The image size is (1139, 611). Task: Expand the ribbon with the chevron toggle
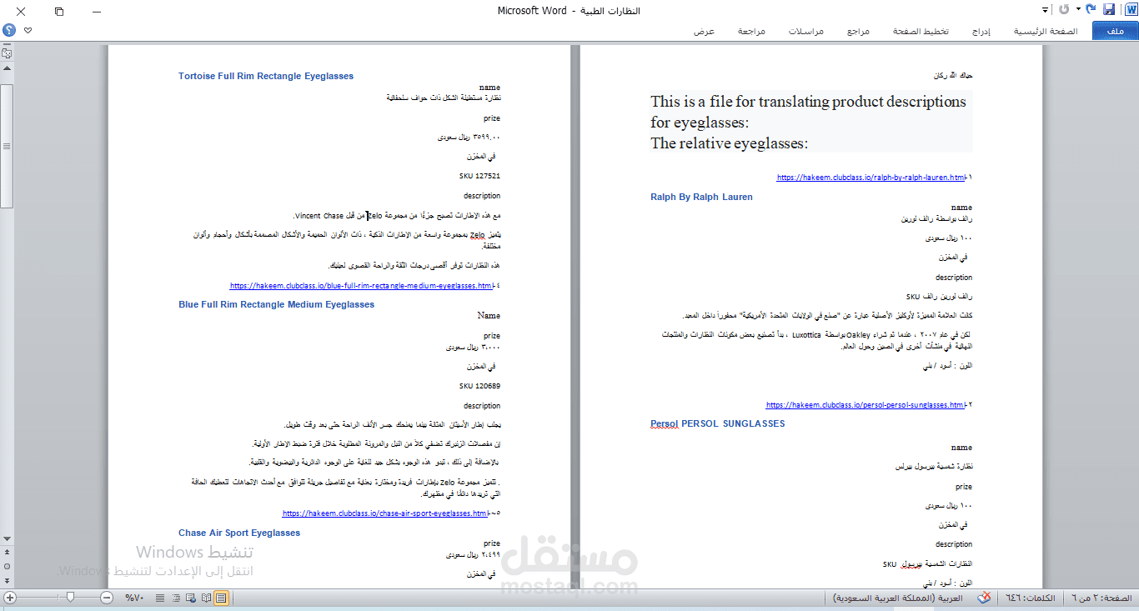pyautogui.click(x=28, y=30)
